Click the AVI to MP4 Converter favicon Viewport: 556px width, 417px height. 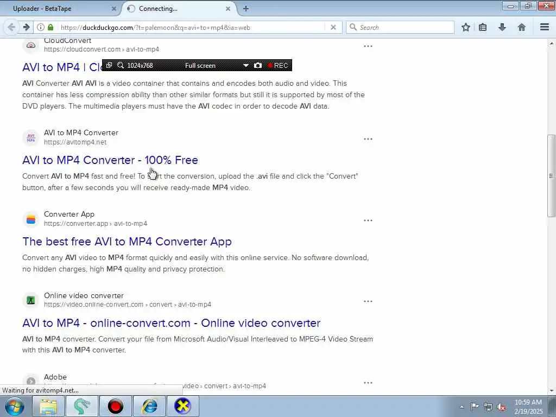[x=31, y=137]
